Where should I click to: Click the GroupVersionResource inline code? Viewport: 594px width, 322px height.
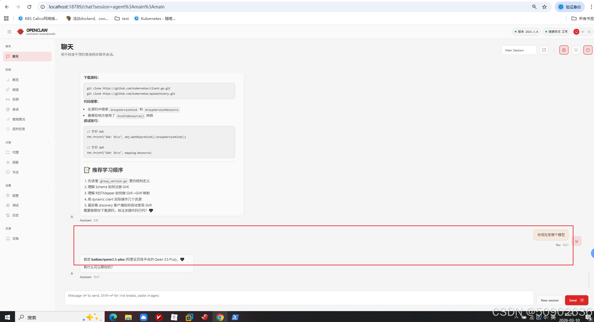[162, 110]
